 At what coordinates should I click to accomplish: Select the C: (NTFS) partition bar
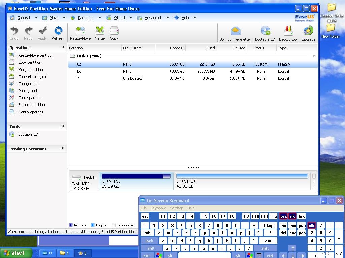click(136, 181)
